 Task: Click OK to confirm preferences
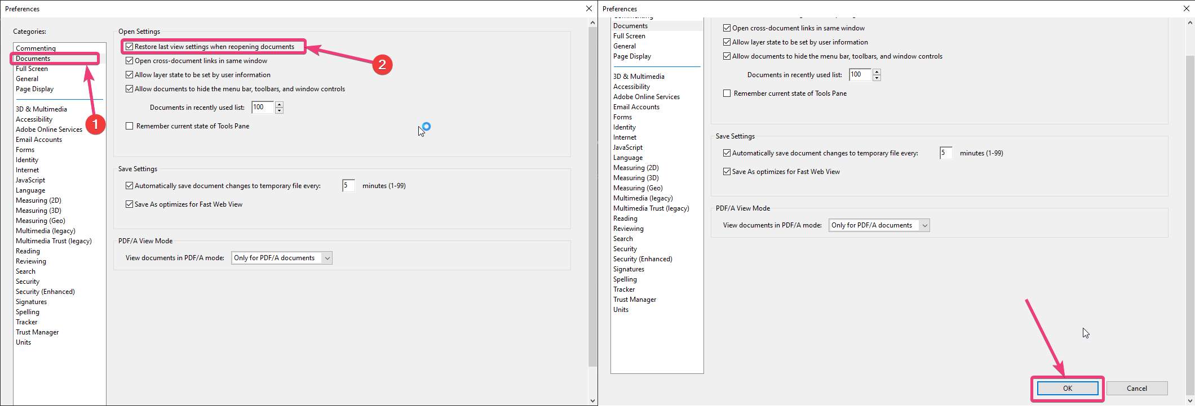pyautogui.click(x=1068, y=389)
